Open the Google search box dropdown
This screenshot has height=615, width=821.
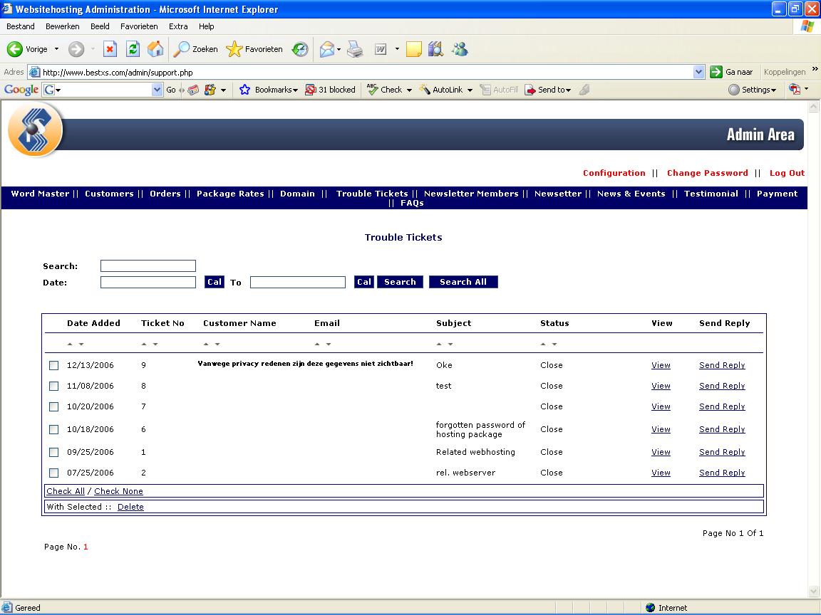point(157,90)
